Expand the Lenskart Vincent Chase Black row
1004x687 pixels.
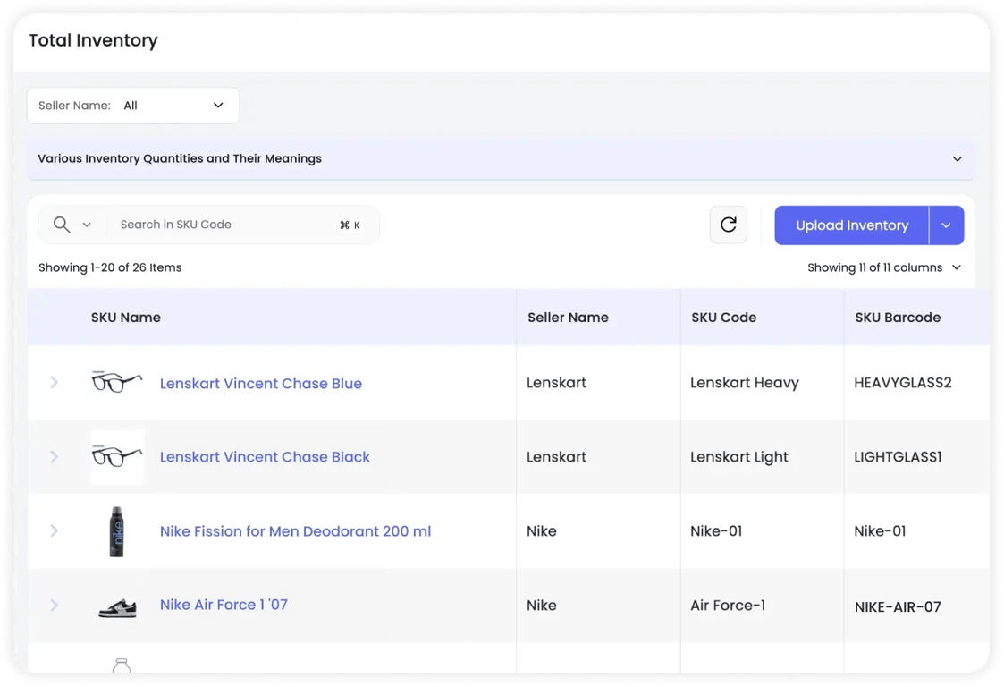54,456
